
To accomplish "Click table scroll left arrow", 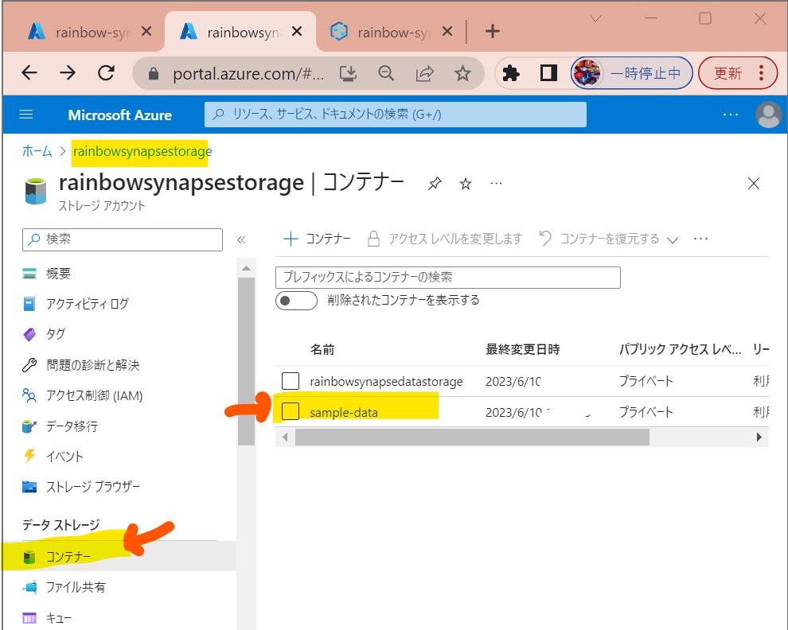I will [285, 437].
